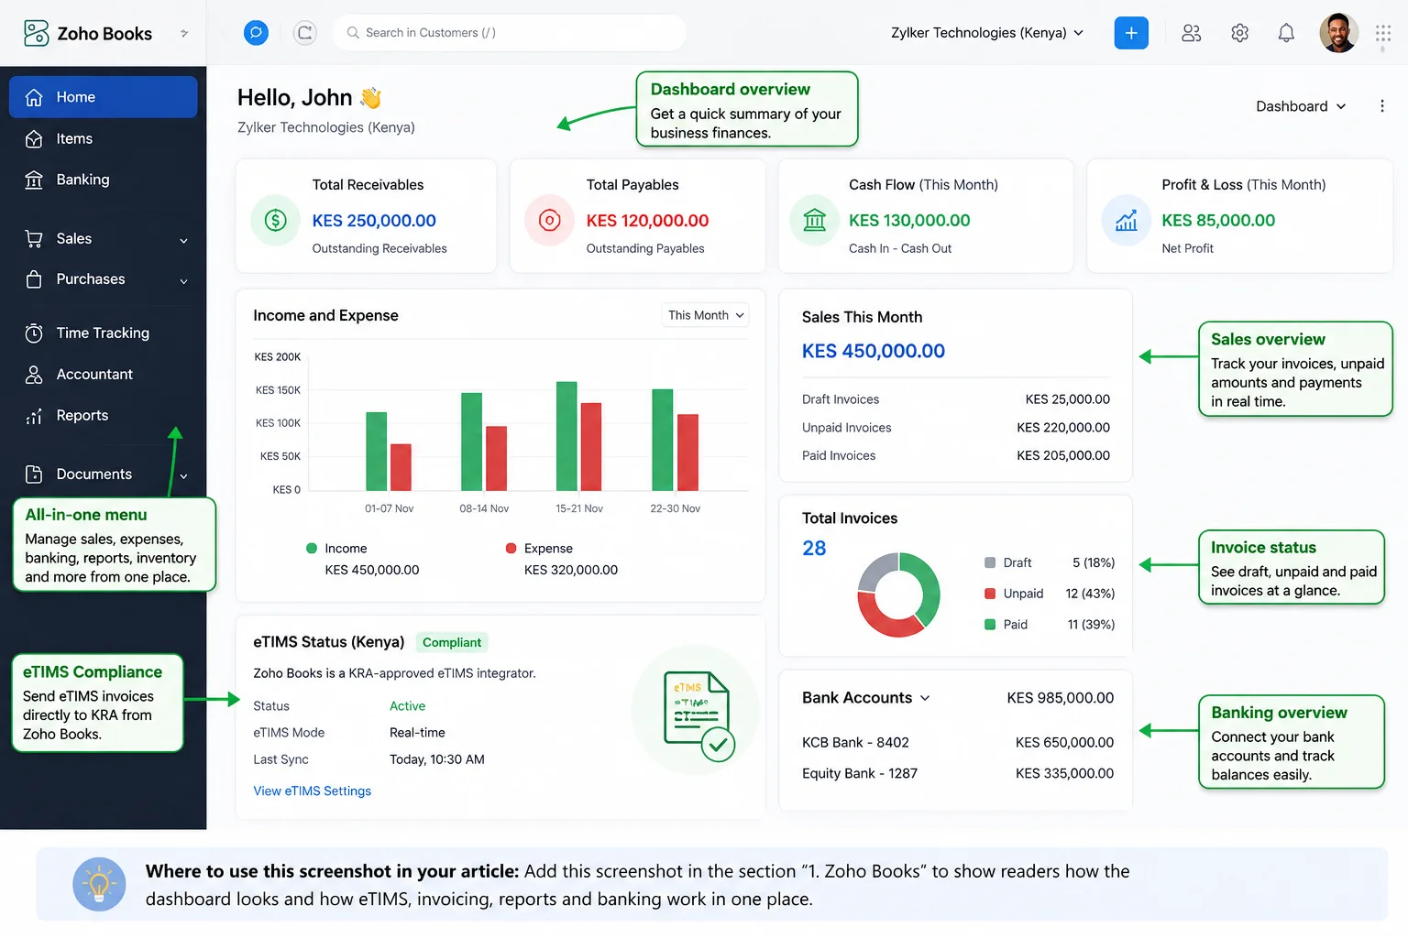Click the user profile avatar
Viewport: 1408px width, 938px height.
click(x=1338, y=33)
